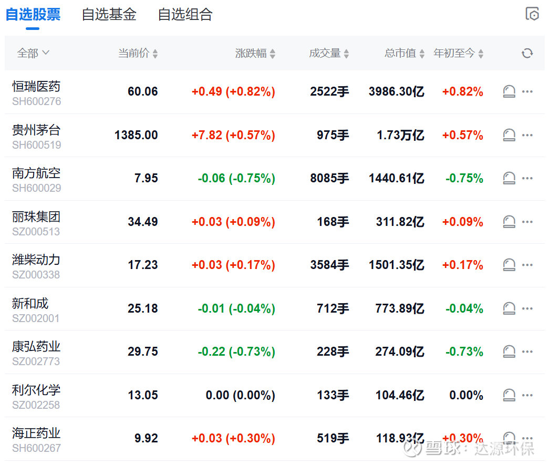Sort by 成交量 column
The width and height of the screenshot is (550, 465).
[x=329, y=54]
